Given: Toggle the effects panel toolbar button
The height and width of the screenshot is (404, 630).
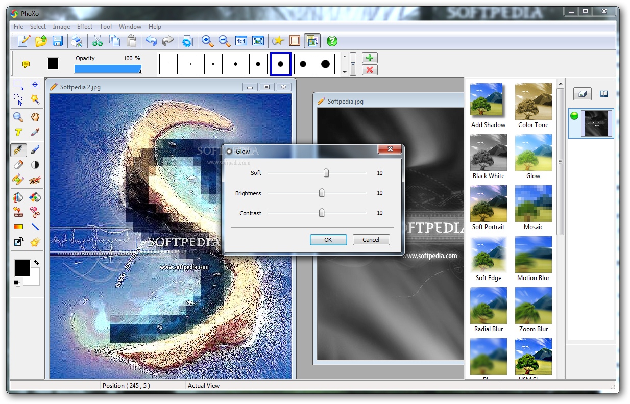Looking at the screenshot, I should pyautogui.click(x=312, y=41).
